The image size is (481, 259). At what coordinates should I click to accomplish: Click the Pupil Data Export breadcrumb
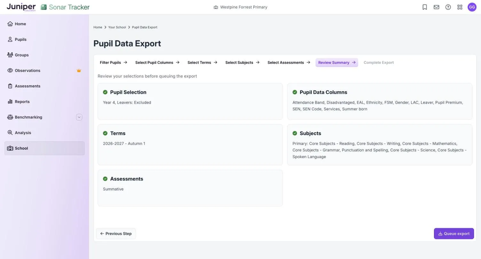tap(145, 27)
